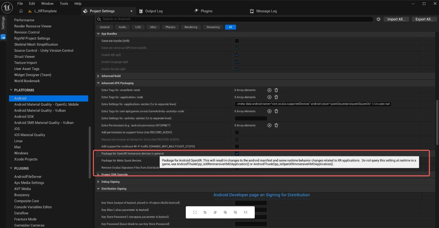Close the Project Settings tab
Image resolution: width=439 pixels, height=228 pixels.
tap(131, 11)
